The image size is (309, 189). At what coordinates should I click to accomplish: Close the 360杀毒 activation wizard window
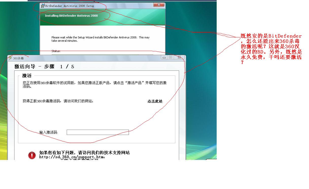(179, 57)
